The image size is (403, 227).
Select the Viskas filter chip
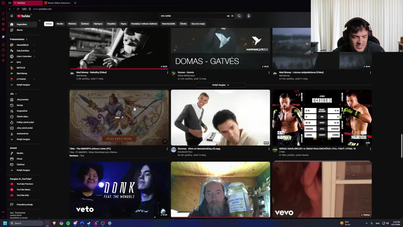click(x=48, y=24)
